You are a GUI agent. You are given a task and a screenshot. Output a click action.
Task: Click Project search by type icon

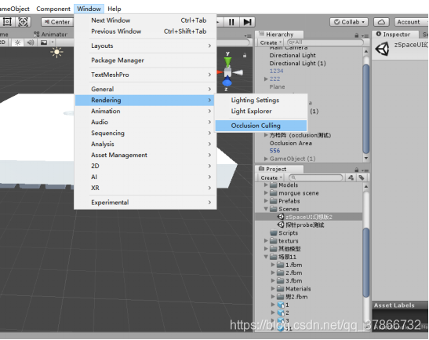351,177
